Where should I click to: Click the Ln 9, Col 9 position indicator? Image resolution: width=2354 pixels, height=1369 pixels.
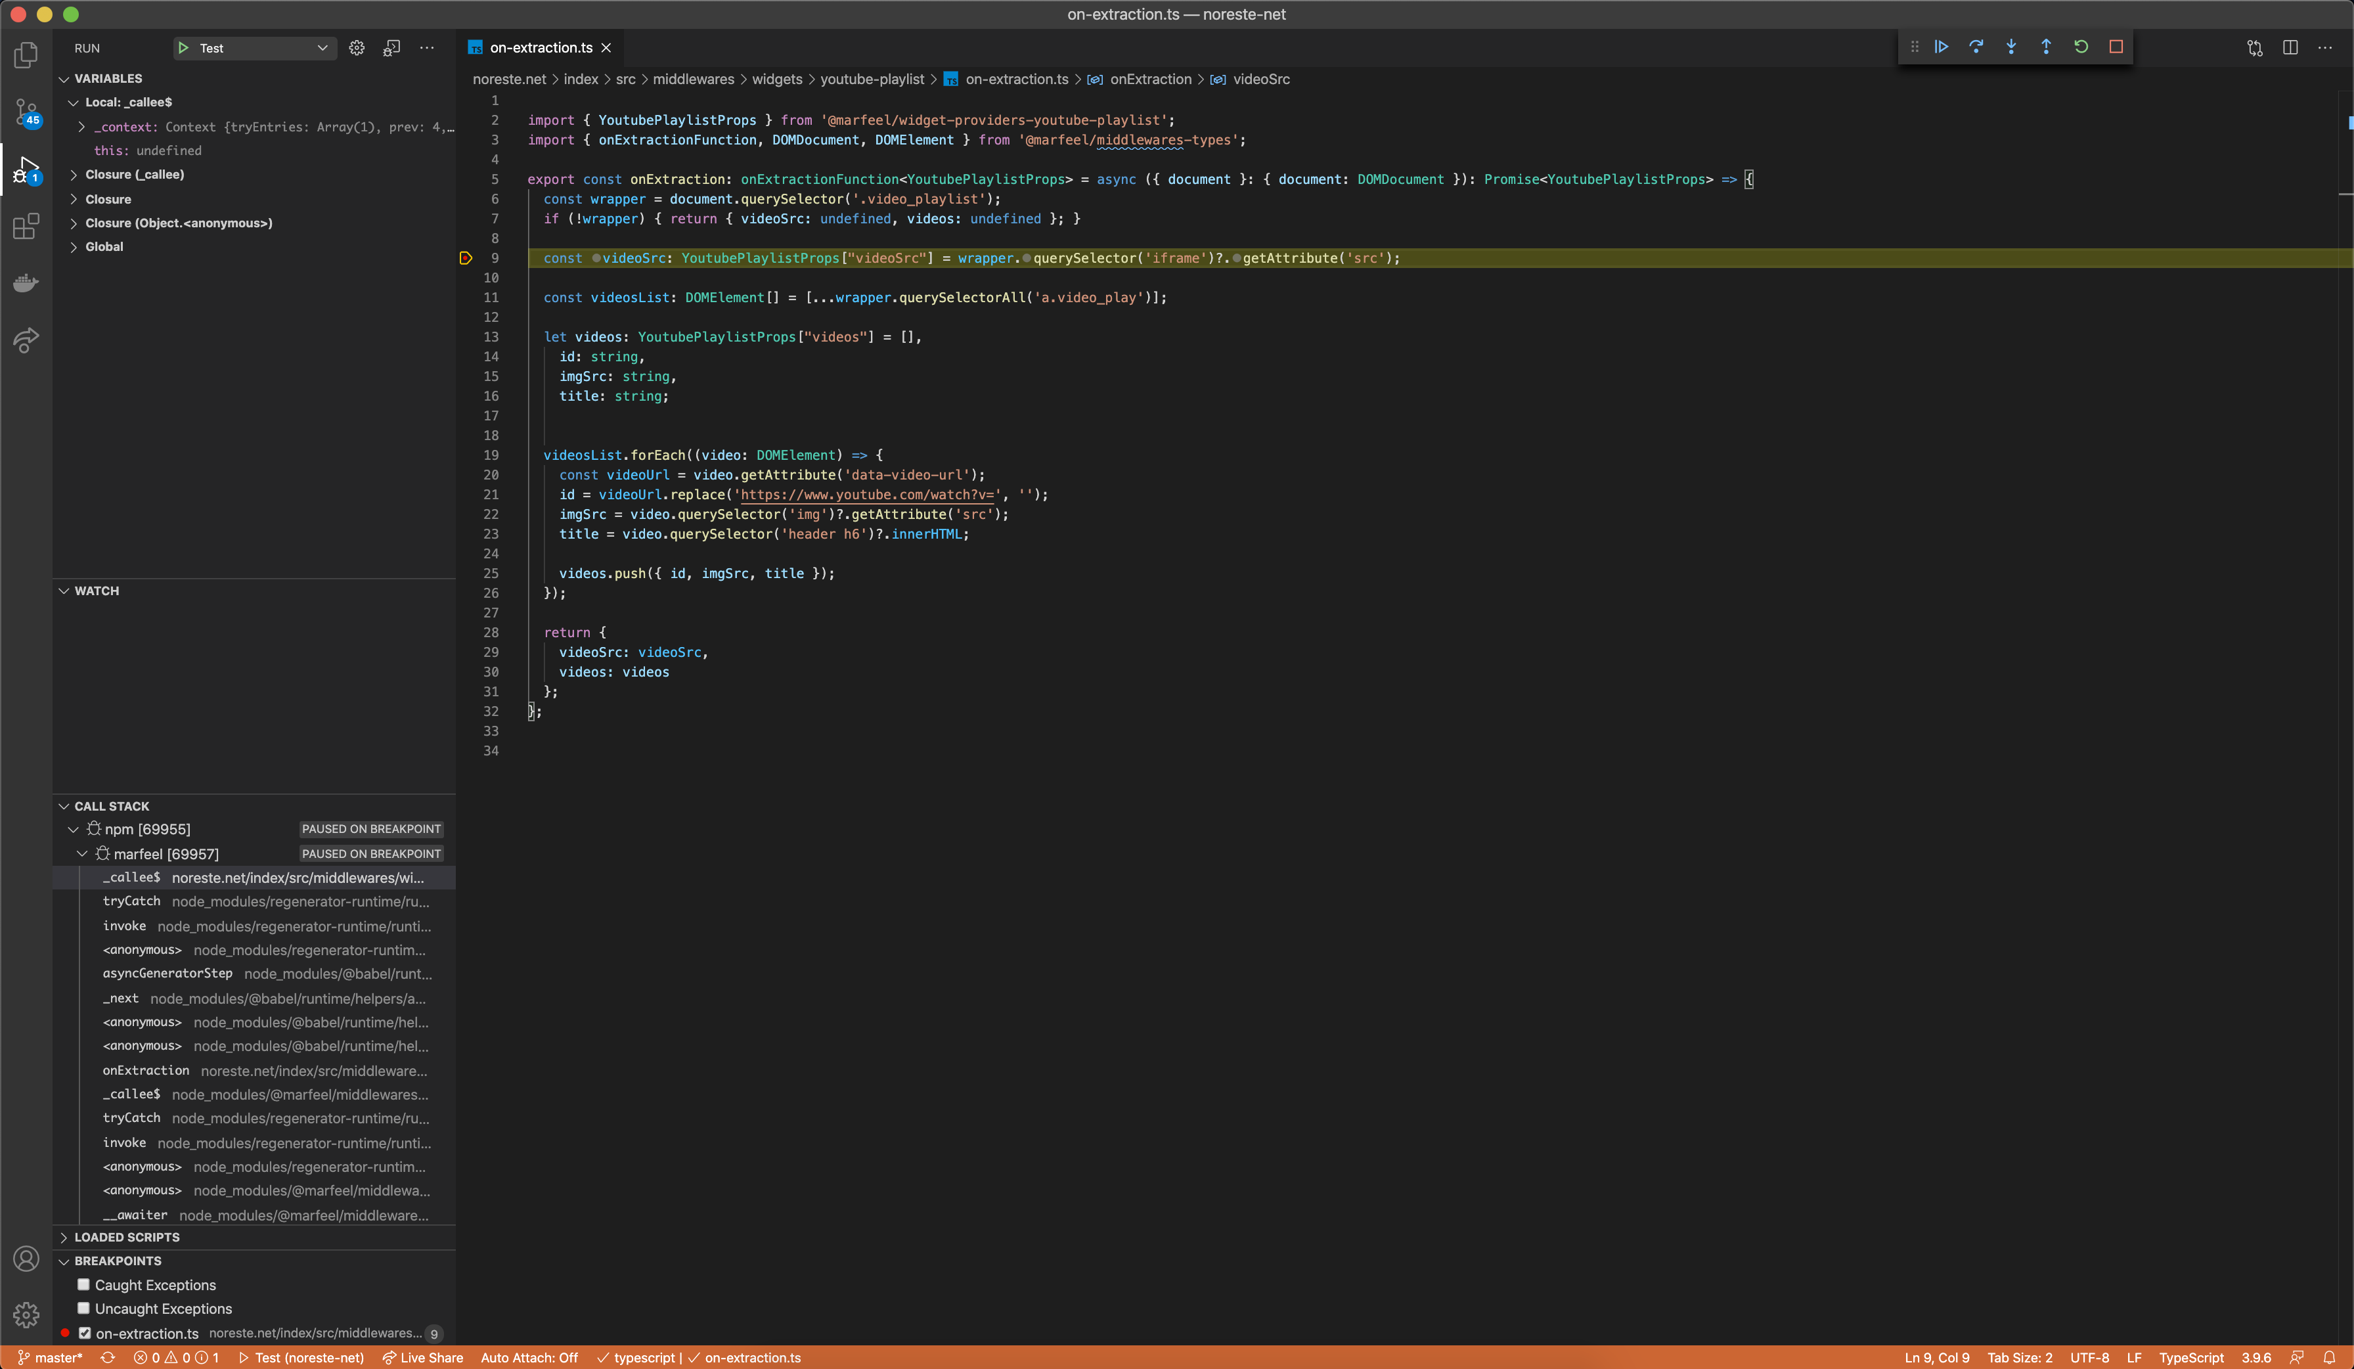1936,1358
